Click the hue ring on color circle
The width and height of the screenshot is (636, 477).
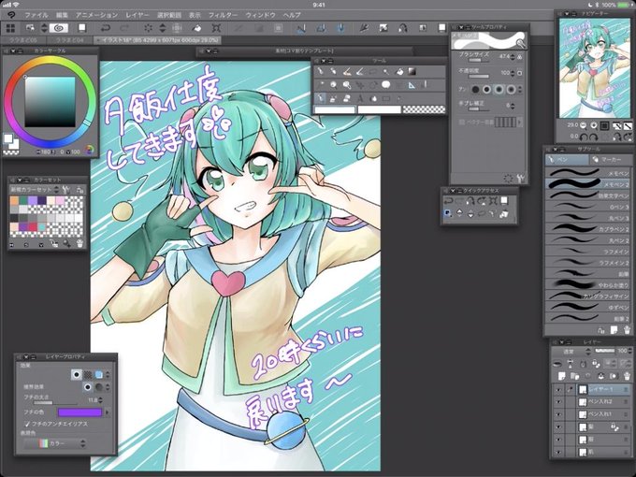[50, 61]
